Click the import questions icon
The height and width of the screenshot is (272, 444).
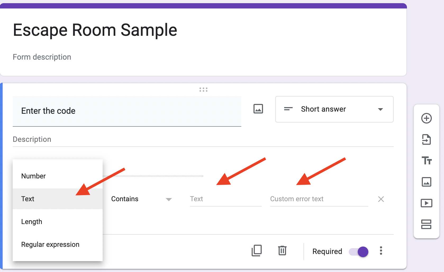click(x=427, y=140)
